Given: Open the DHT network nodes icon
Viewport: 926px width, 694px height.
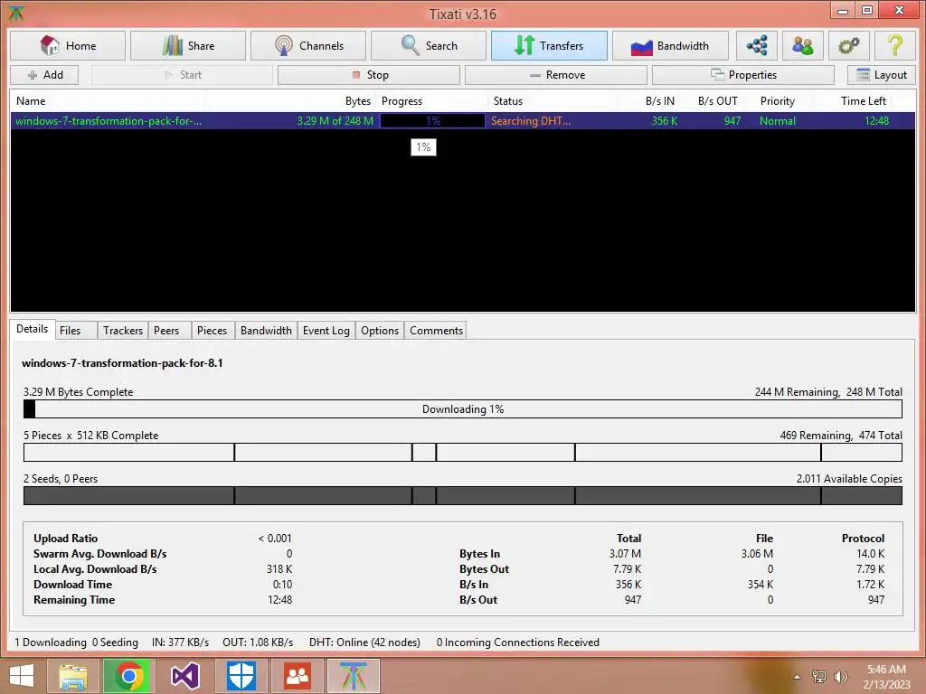Looking at the screenshot, I should point(757,45).
